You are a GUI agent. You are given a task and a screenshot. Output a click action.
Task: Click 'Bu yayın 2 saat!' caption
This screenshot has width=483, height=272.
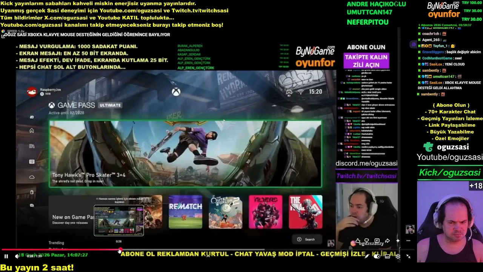pos(37,268)
